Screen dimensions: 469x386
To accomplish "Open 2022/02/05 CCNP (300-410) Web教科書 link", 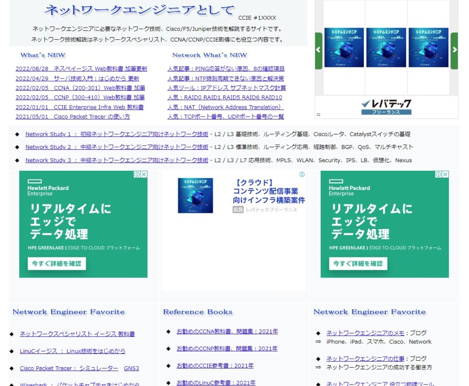I will pyautogui.click(x=80, y=98).
